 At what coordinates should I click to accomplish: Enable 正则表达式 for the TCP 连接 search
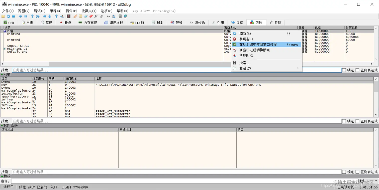coord(357,172)
